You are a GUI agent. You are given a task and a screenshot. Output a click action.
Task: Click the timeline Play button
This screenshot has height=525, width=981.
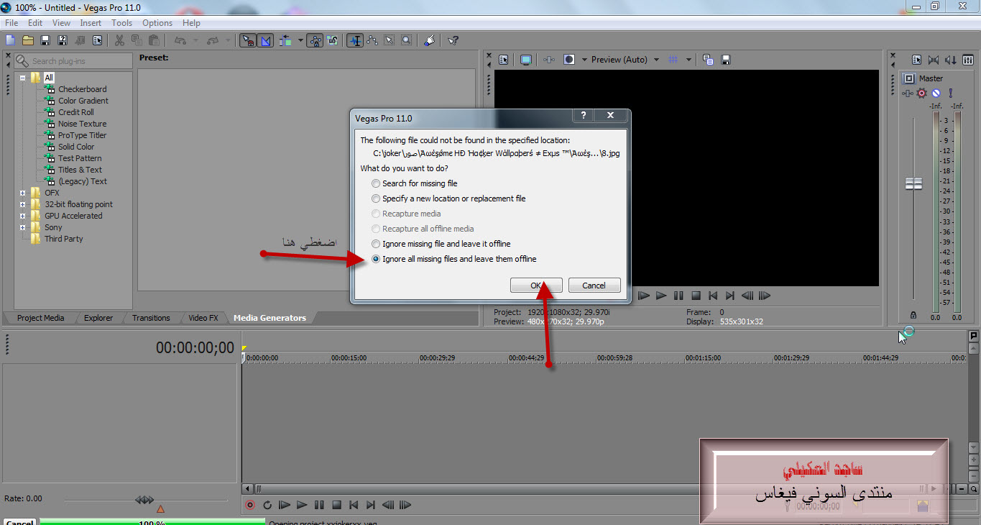(302, 505)
